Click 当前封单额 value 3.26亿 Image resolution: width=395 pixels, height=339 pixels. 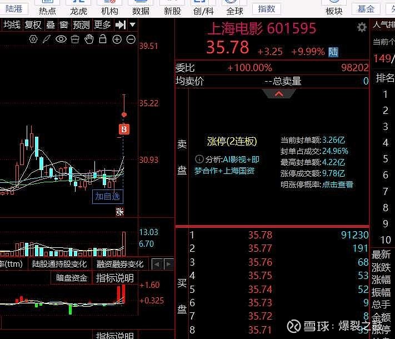tap(333, 140)
